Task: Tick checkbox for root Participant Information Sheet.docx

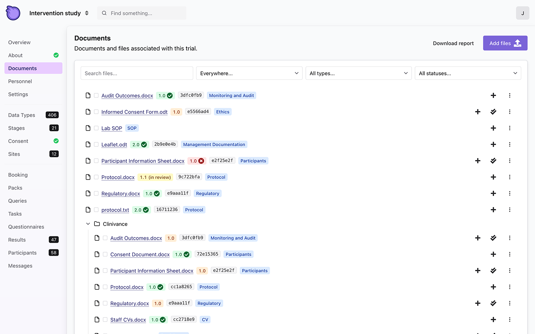Action: 96,161
